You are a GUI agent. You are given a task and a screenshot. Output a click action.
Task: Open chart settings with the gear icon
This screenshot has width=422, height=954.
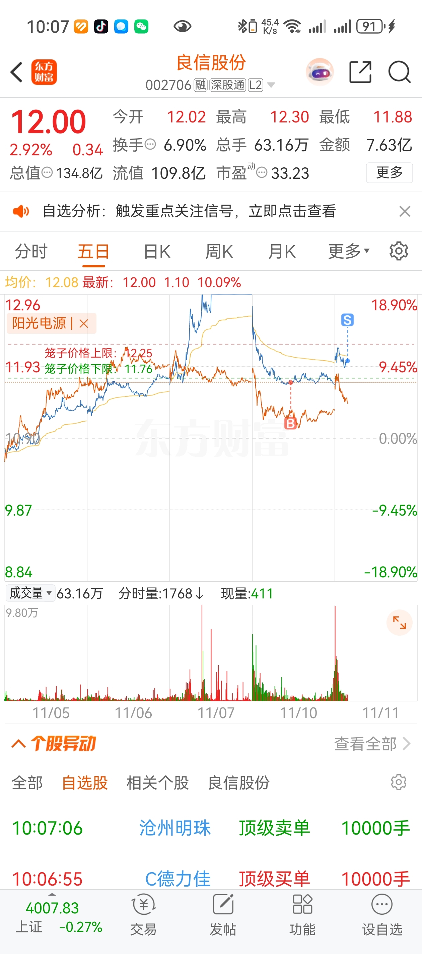[399, 251]
